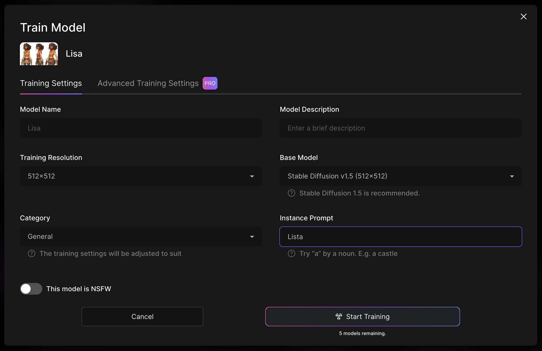The image size is (542, 351).
Task: Click help icon under Category
Action: [31, 254]
